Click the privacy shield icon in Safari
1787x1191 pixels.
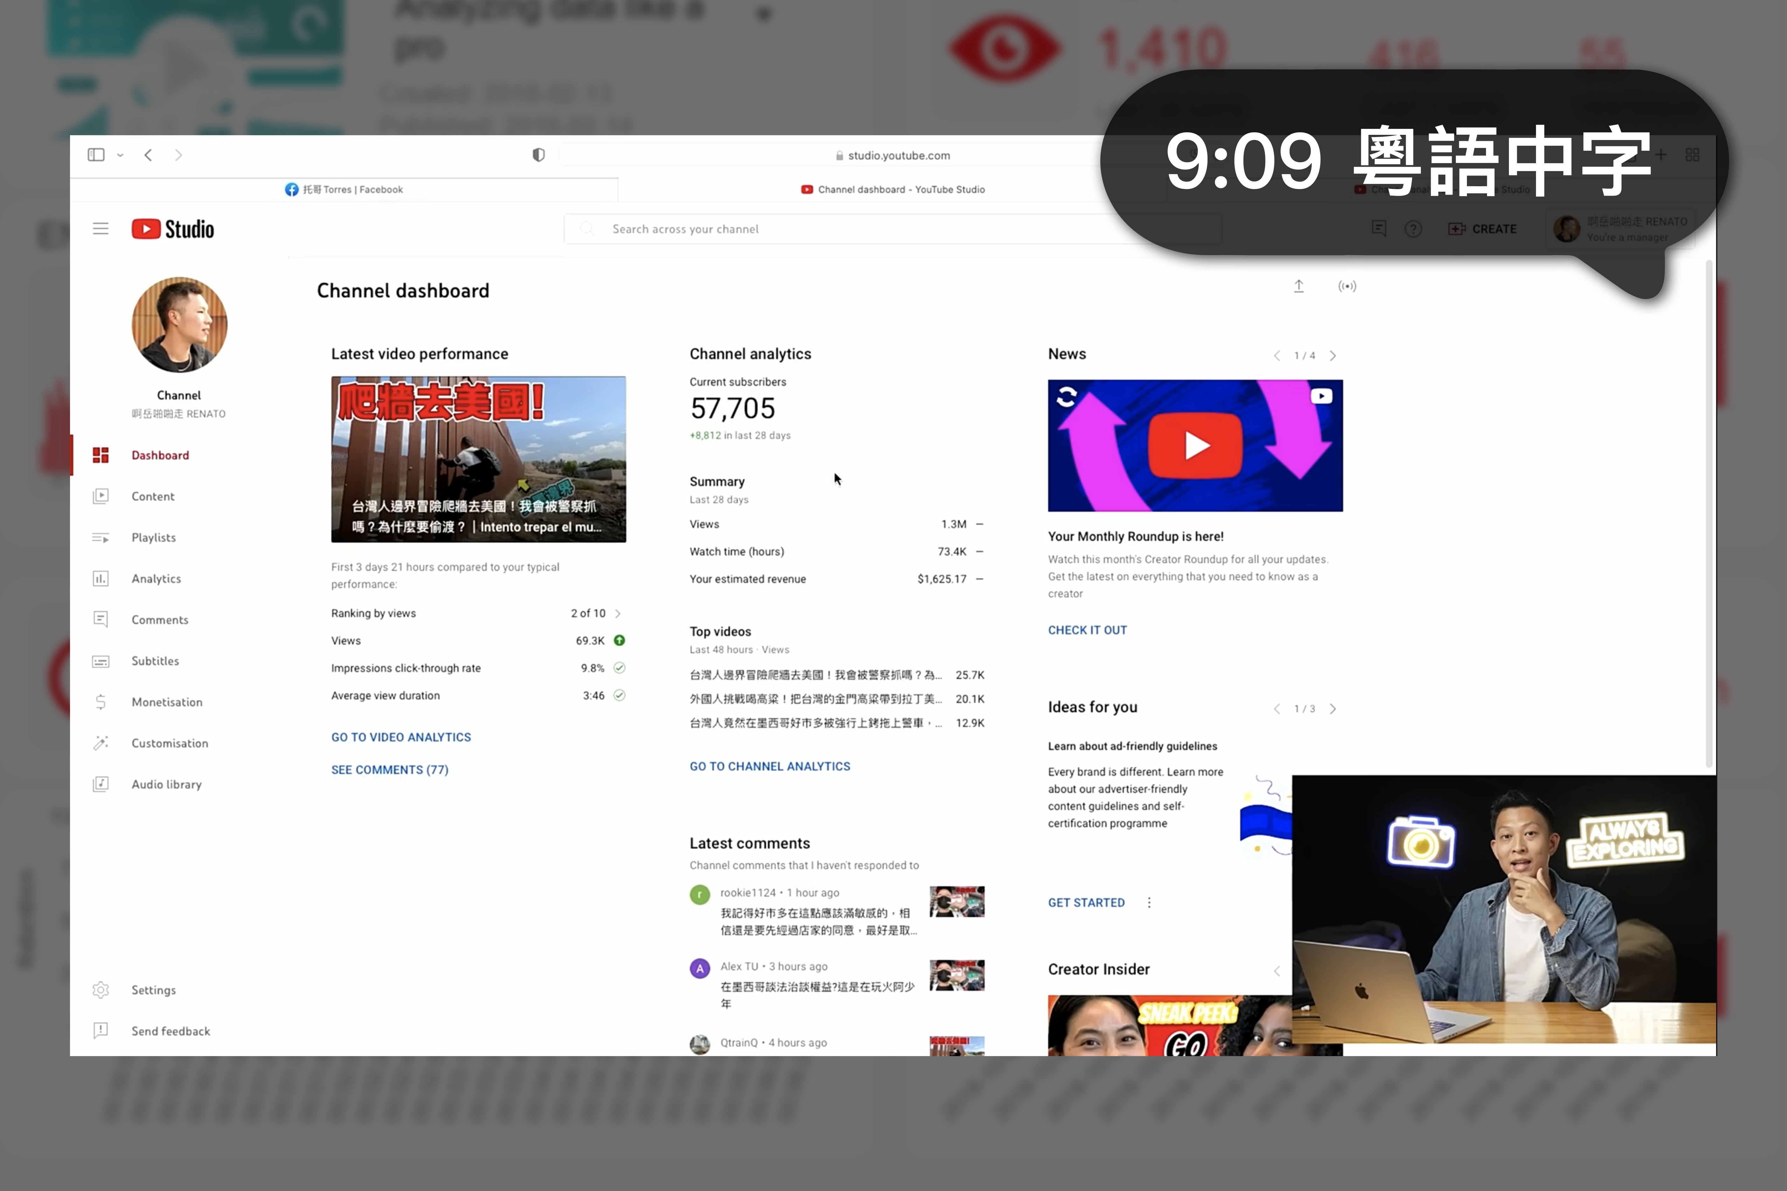pos(538,155)
